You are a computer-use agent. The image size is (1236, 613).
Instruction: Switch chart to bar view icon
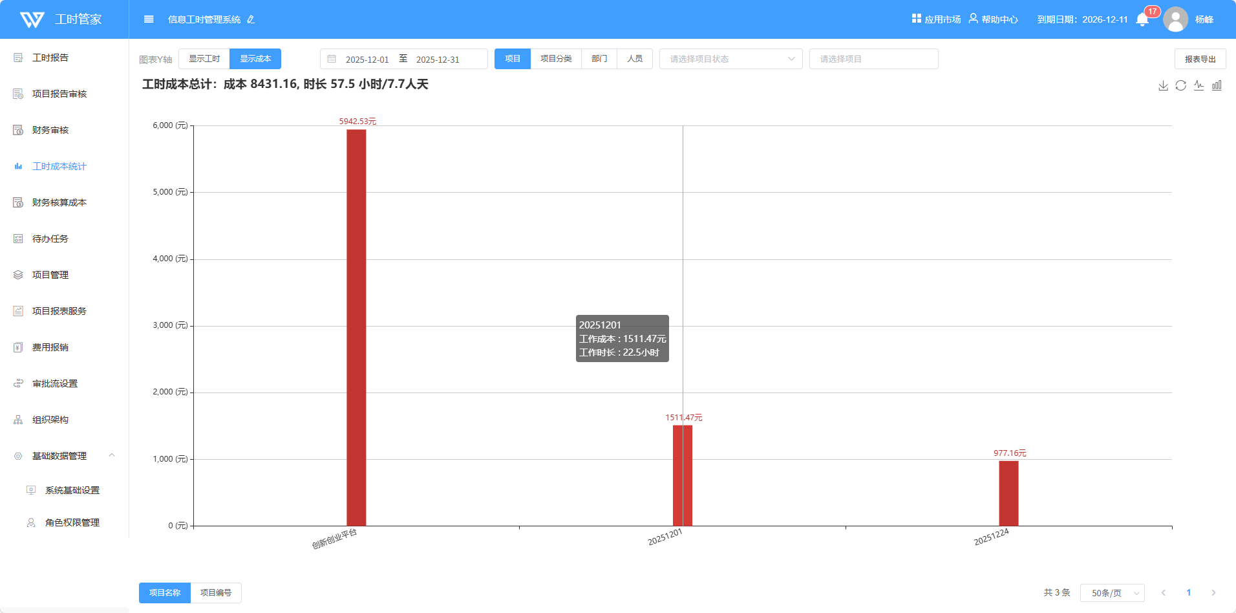1217,85
